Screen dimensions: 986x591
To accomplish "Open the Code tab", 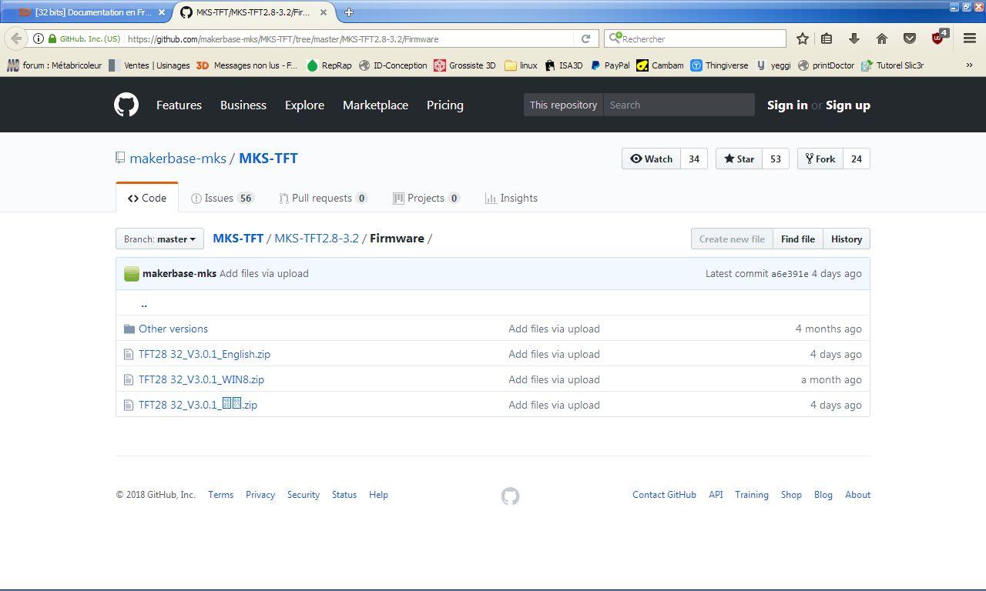I will 147,198.
